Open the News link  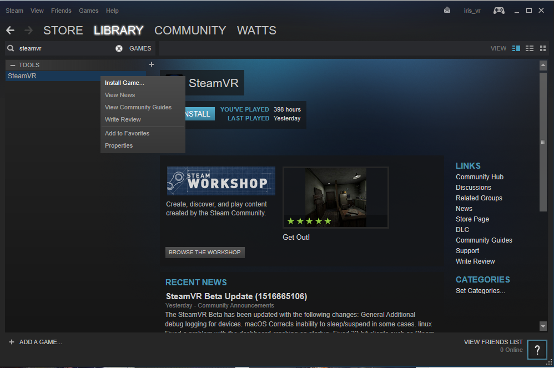coord(464,209)
